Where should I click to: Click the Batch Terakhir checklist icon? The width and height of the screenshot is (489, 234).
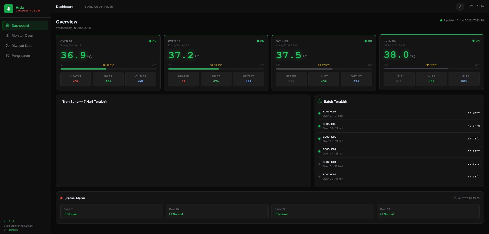(320, 101)
